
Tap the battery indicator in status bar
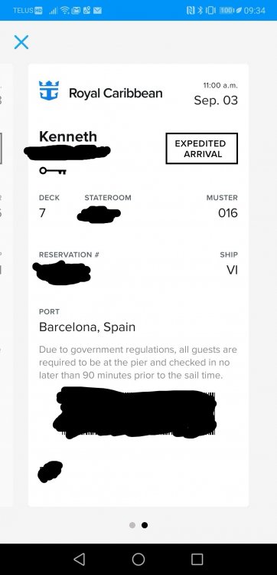click(226, 10)
